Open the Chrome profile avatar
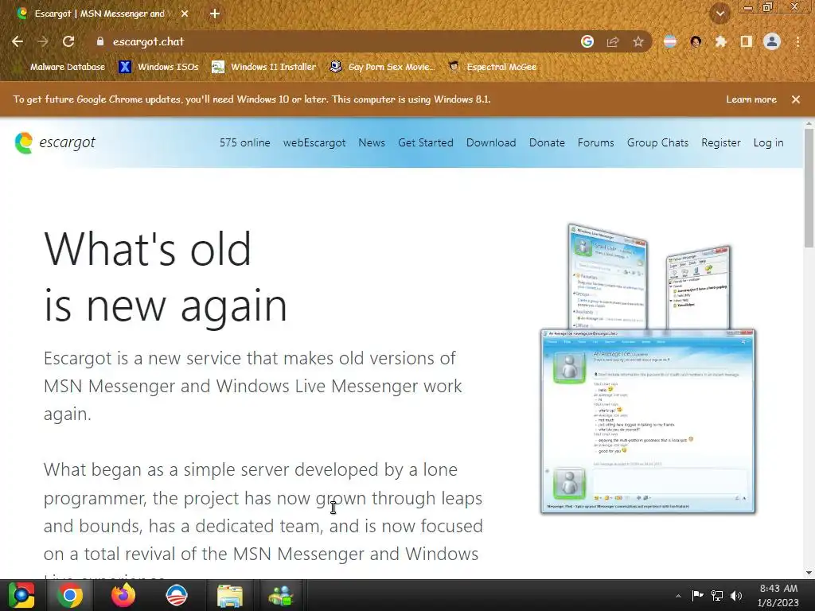The width and height of the screenshot is (815, 611). coord(772,41)
